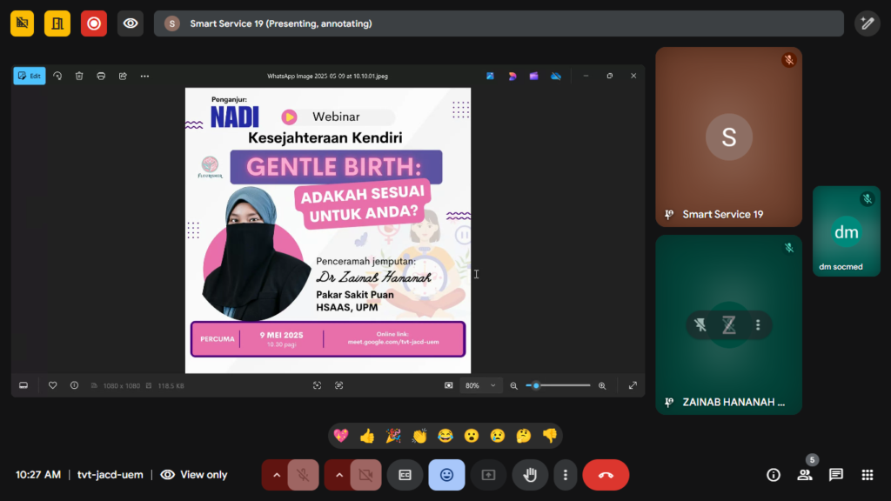Click the present screen button
This screenshot has width=891, height=501.
[x=488, y=475]
